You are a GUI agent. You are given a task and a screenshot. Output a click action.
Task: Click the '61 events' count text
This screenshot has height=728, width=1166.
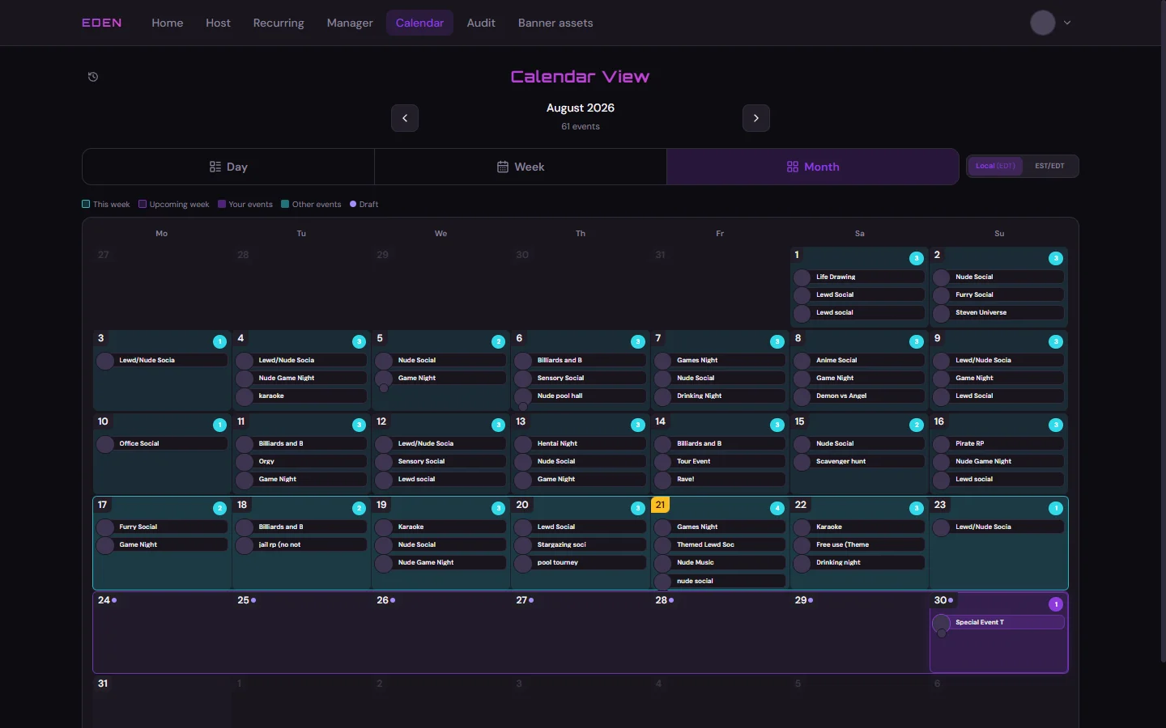[581, 127]
